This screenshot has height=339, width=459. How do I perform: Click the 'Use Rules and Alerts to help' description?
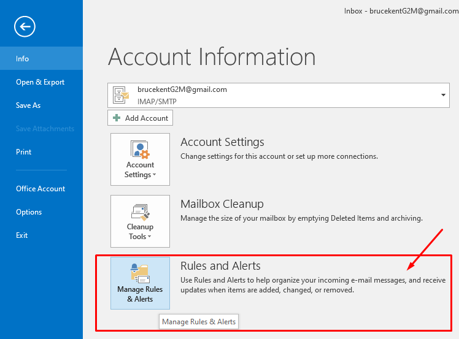point(313,285)
